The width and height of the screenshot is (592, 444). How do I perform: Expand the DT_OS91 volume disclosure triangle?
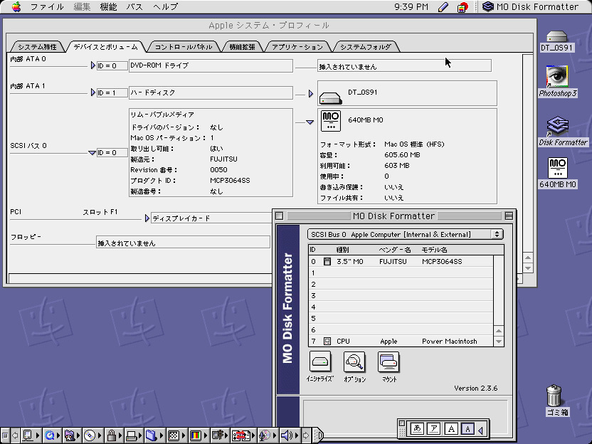click(311, 93)
